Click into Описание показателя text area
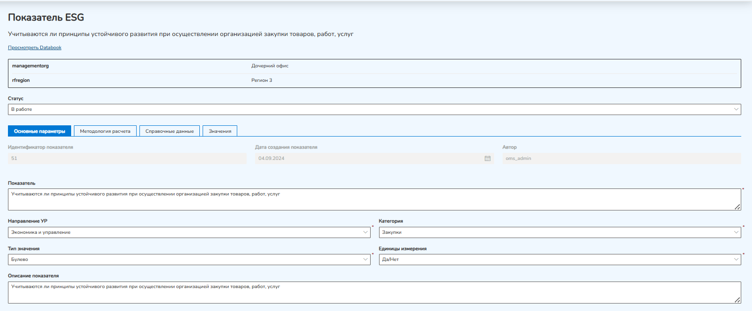752x311 pixels. pyautogui.click(x=374, y=292)
